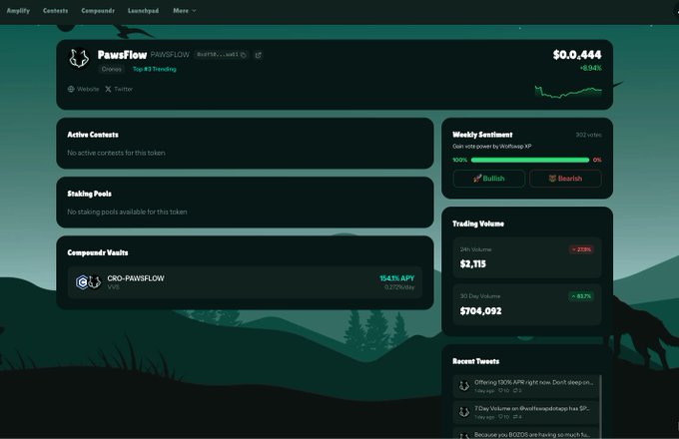Screen dimensions: 679x439
Task: Open the Website link
Action: tap(83, 89)
